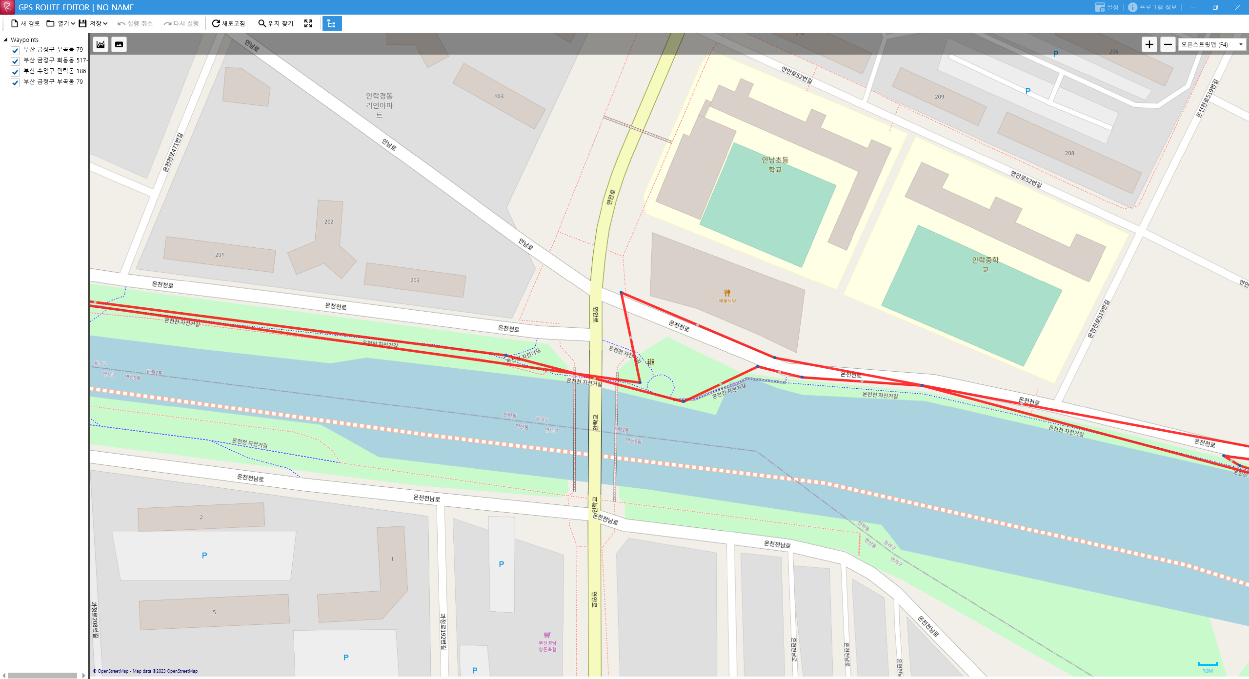Uncheck waypoint 부산 수영구 민락동 186
Screen dimensions: 1249x679
[x=15, y=72]
